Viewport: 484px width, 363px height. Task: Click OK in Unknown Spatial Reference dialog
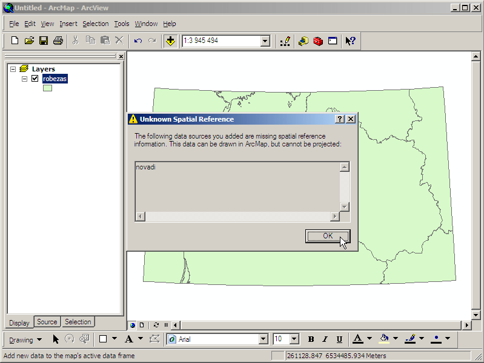[328, 236]
